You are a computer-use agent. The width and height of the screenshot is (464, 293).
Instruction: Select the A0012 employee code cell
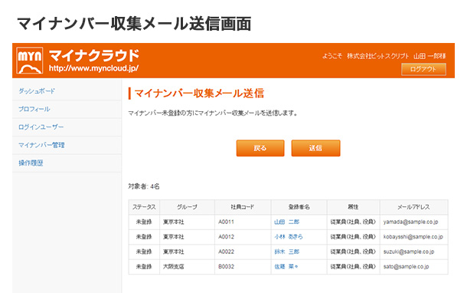pos(243,237)
